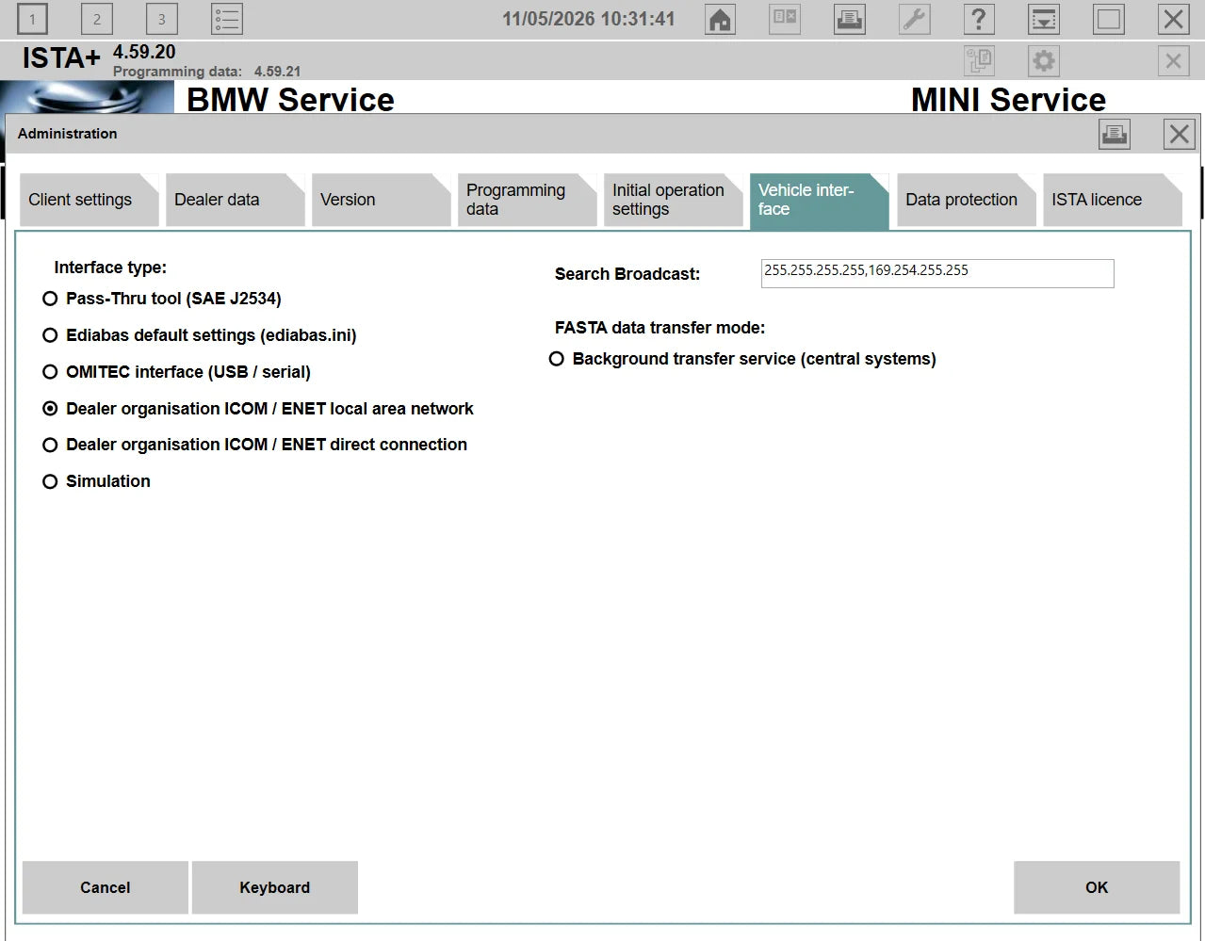Open operation tab 1 in top bar
The height and width of the screenshot is (941, 1205).
(x=32, y=19)
